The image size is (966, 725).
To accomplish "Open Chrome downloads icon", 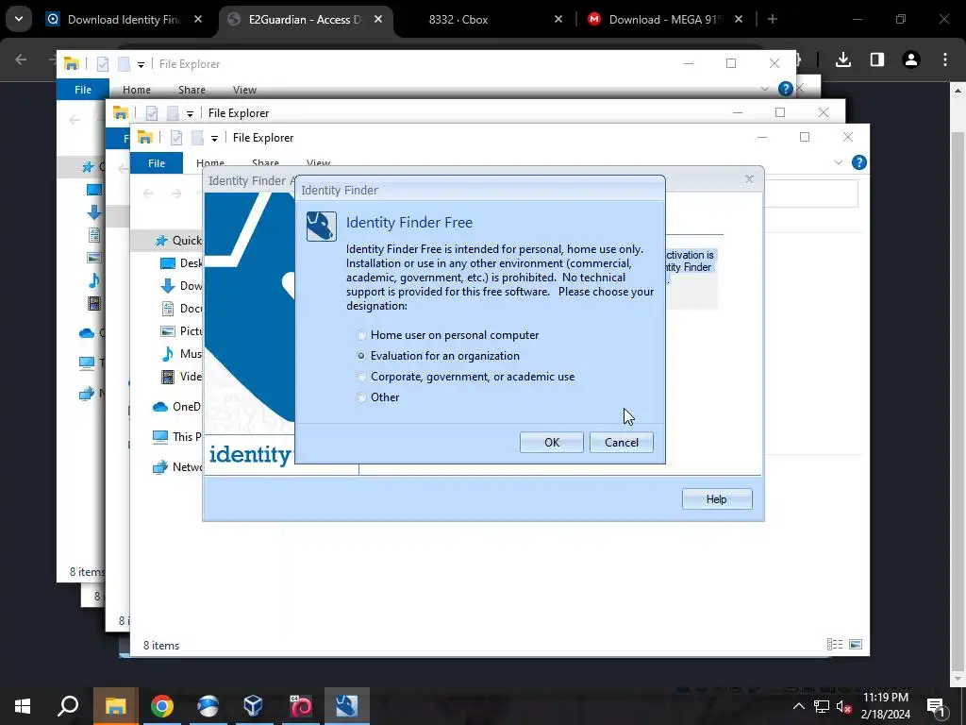I will 842,59.
